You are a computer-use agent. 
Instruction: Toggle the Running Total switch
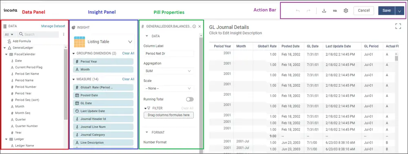[190, 99]
